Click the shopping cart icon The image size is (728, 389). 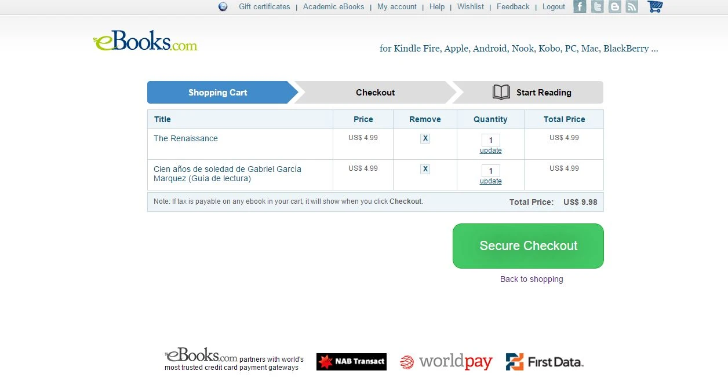[655, 7]
